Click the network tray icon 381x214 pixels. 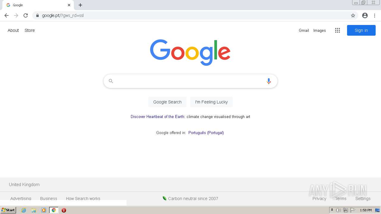(x=346, y=210)
